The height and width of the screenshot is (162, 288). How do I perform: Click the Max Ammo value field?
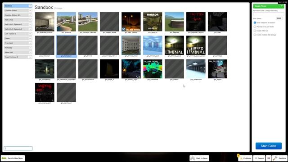279,18
